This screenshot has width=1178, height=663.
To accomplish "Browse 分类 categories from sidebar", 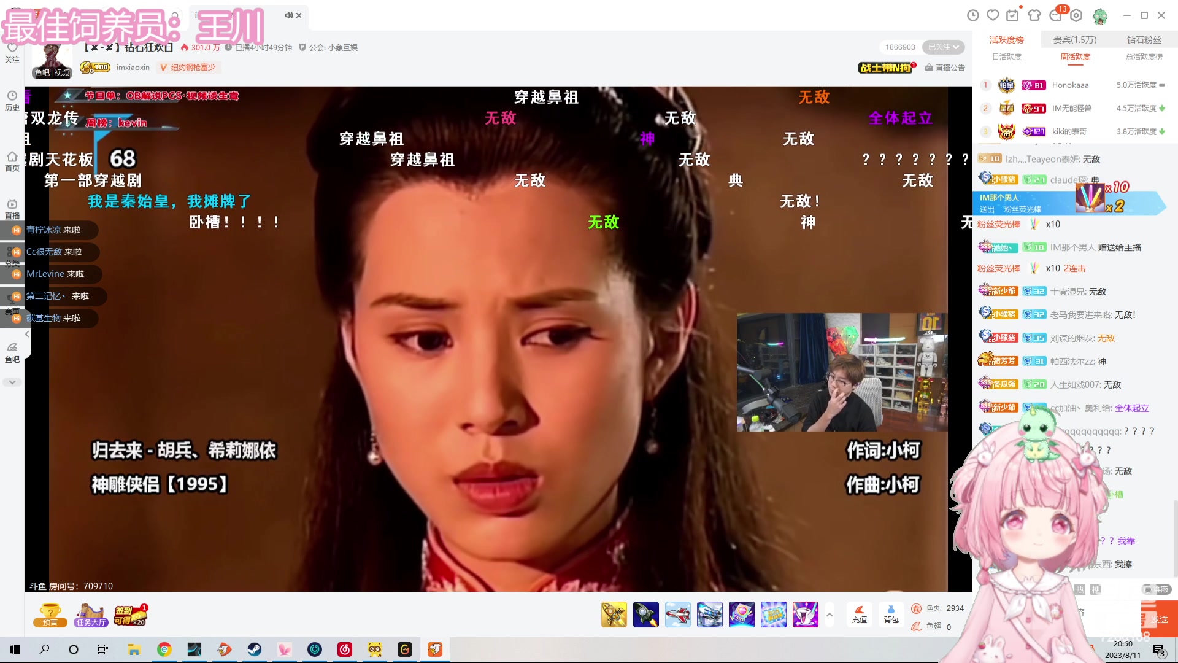I will tap(12, 257).
